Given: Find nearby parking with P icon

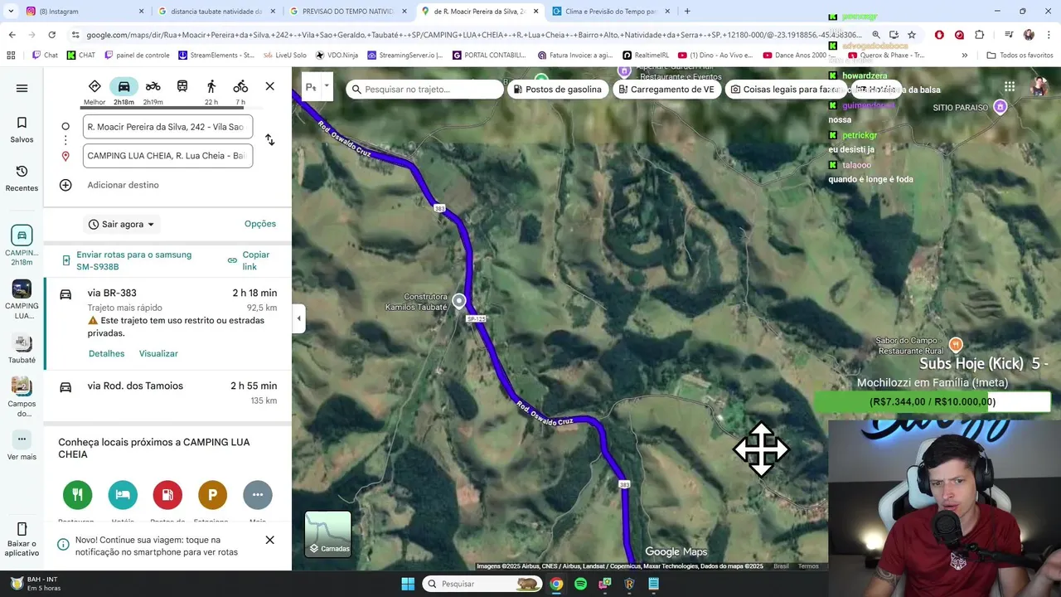Looking at the screenshot, I should click(212, 495).
